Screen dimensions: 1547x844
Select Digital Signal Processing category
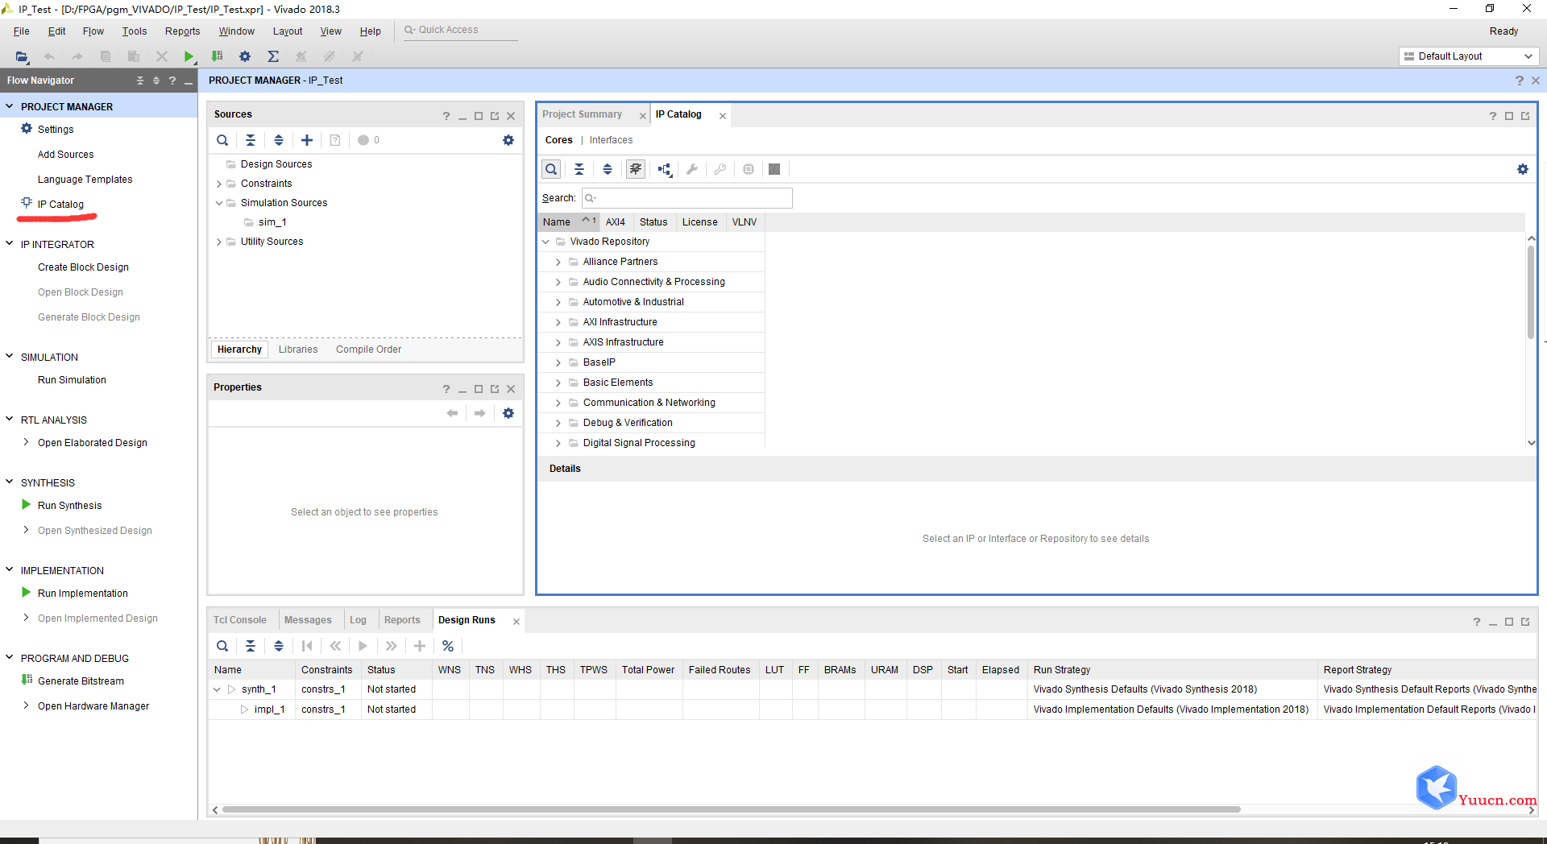[639, 443]
